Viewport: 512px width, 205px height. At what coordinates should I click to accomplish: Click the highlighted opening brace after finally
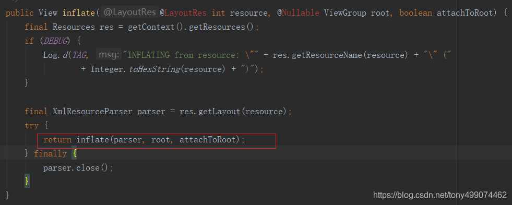[74, 153]
